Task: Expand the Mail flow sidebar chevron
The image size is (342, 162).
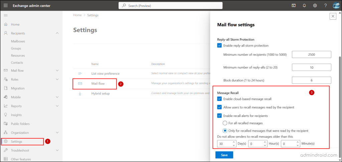Action: [x=57, y=71]
